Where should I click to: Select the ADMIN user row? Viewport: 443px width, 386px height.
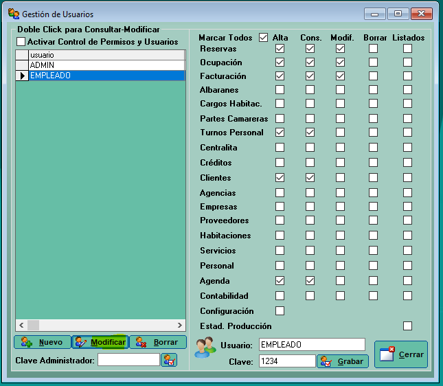106,65
